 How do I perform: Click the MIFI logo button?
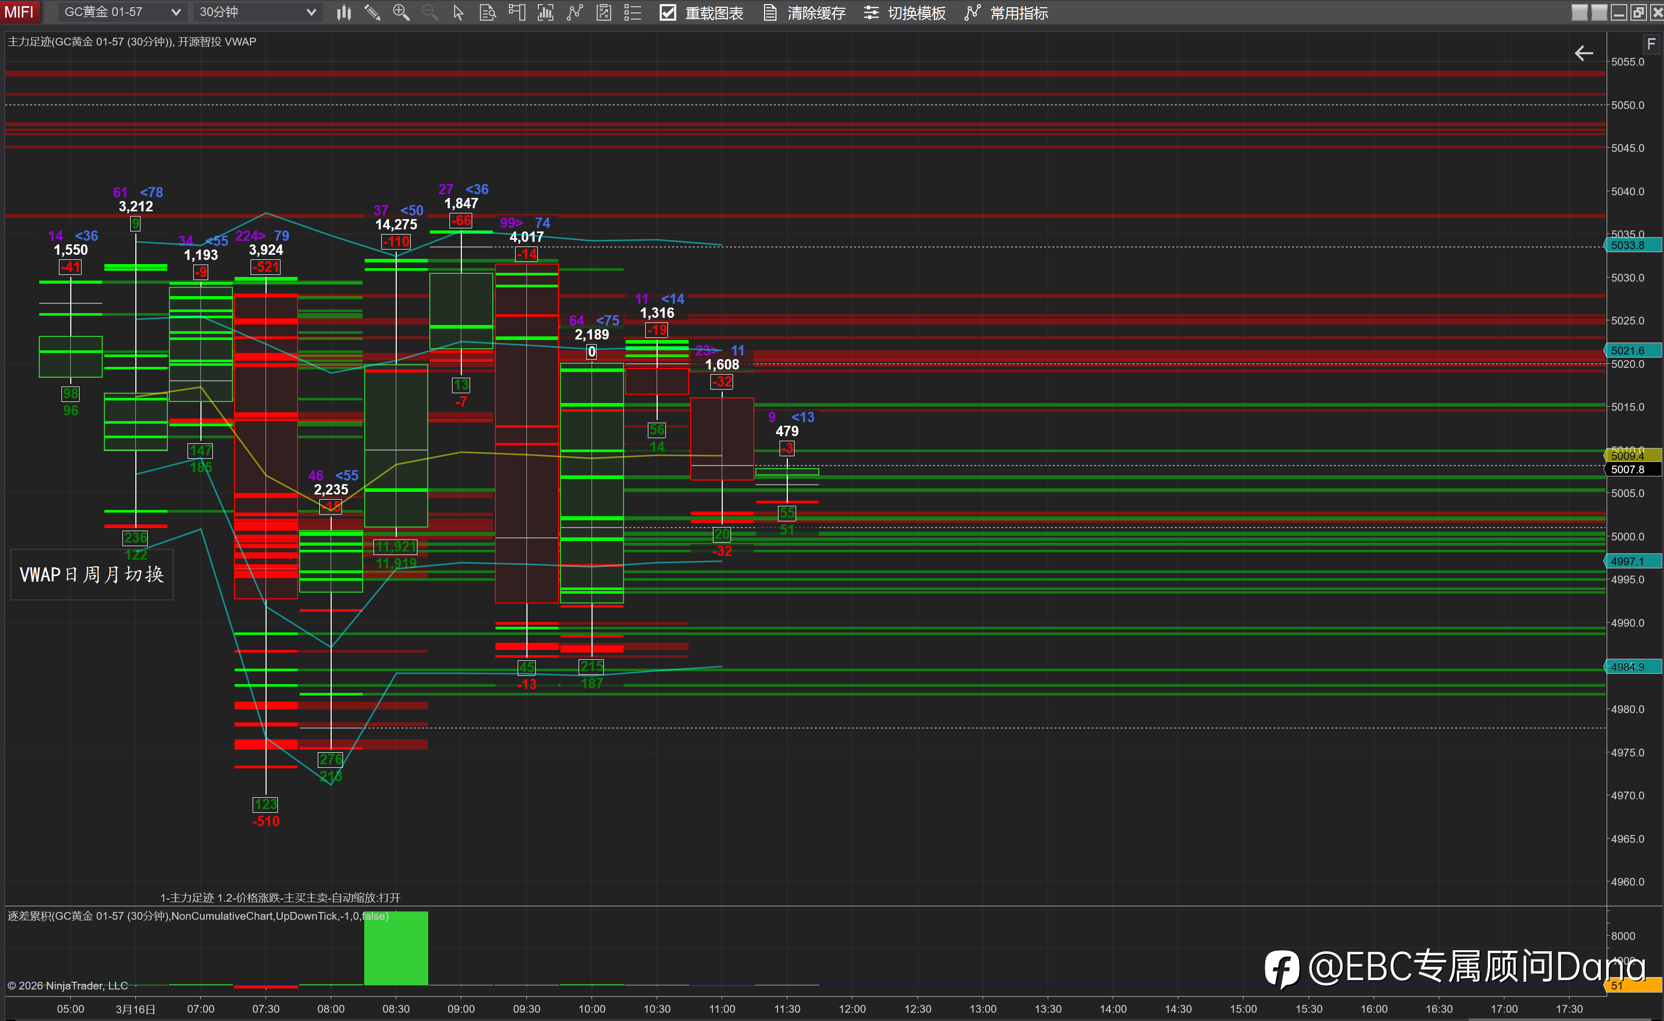point(19,12)
